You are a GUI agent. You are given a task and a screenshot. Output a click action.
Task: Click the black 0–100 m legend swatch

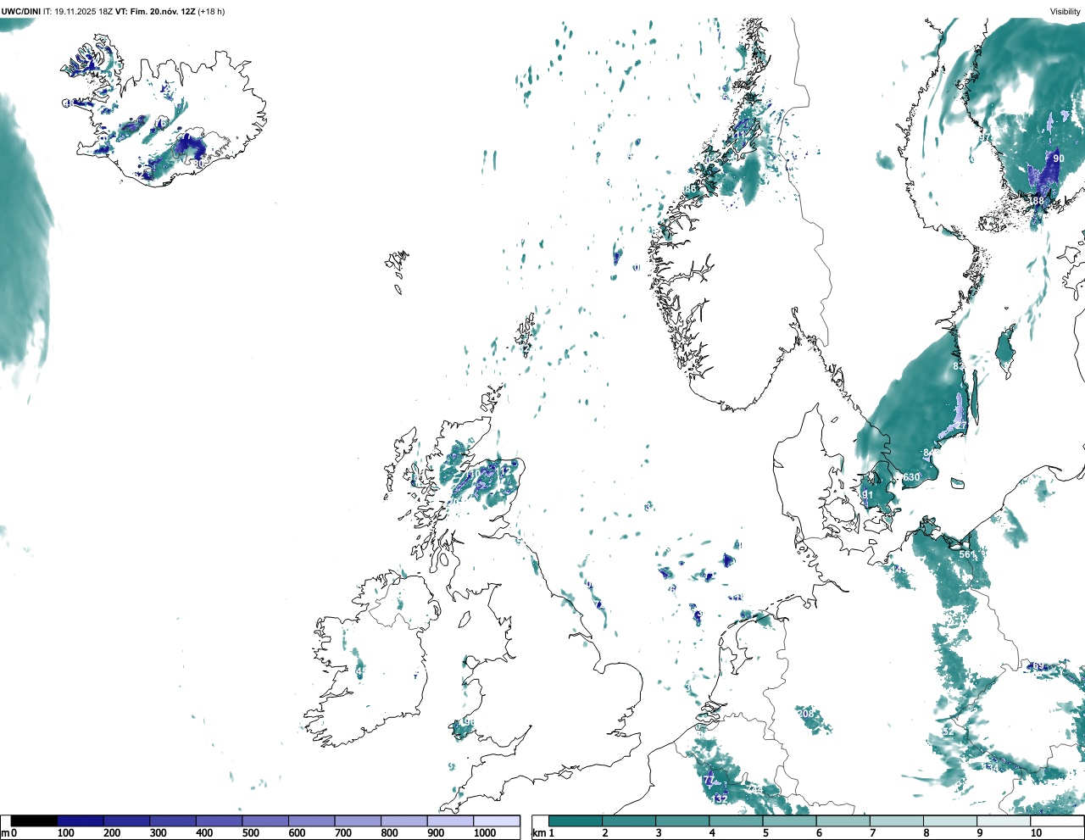35,821
